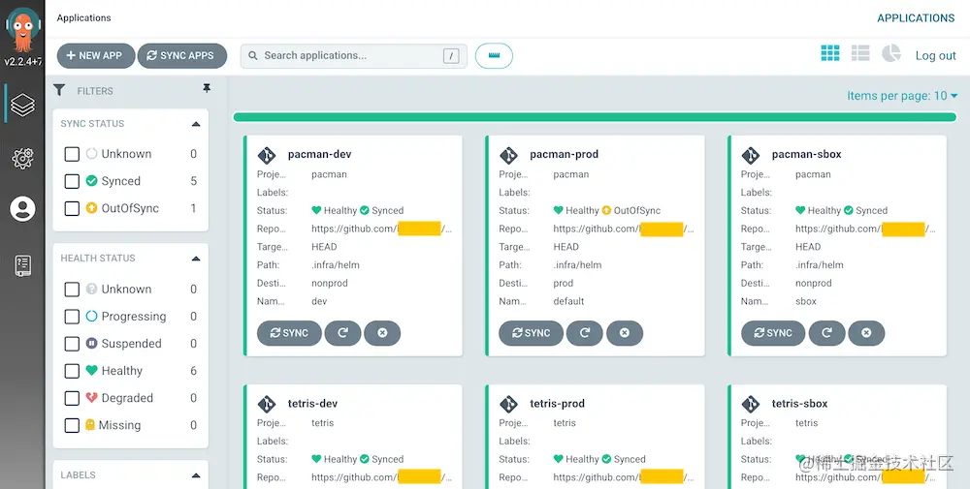Open the tetris-dev application title
Image resolution: width=970 pixels, height=489 pixels.
tap(312, 404)
